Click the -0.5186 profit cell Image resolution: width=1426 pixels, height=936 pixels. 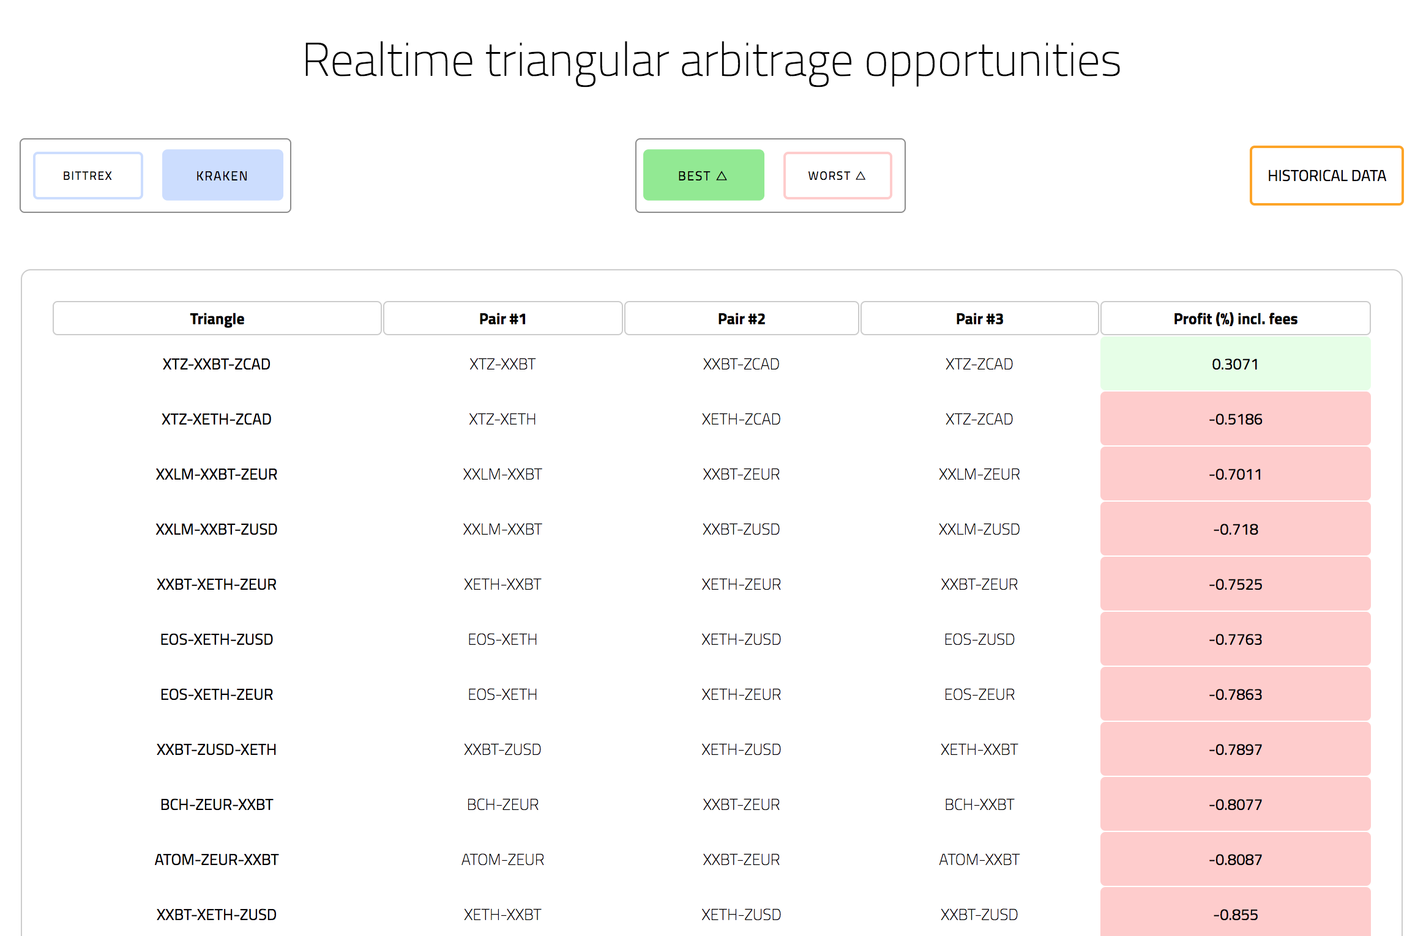point(1235,419)
